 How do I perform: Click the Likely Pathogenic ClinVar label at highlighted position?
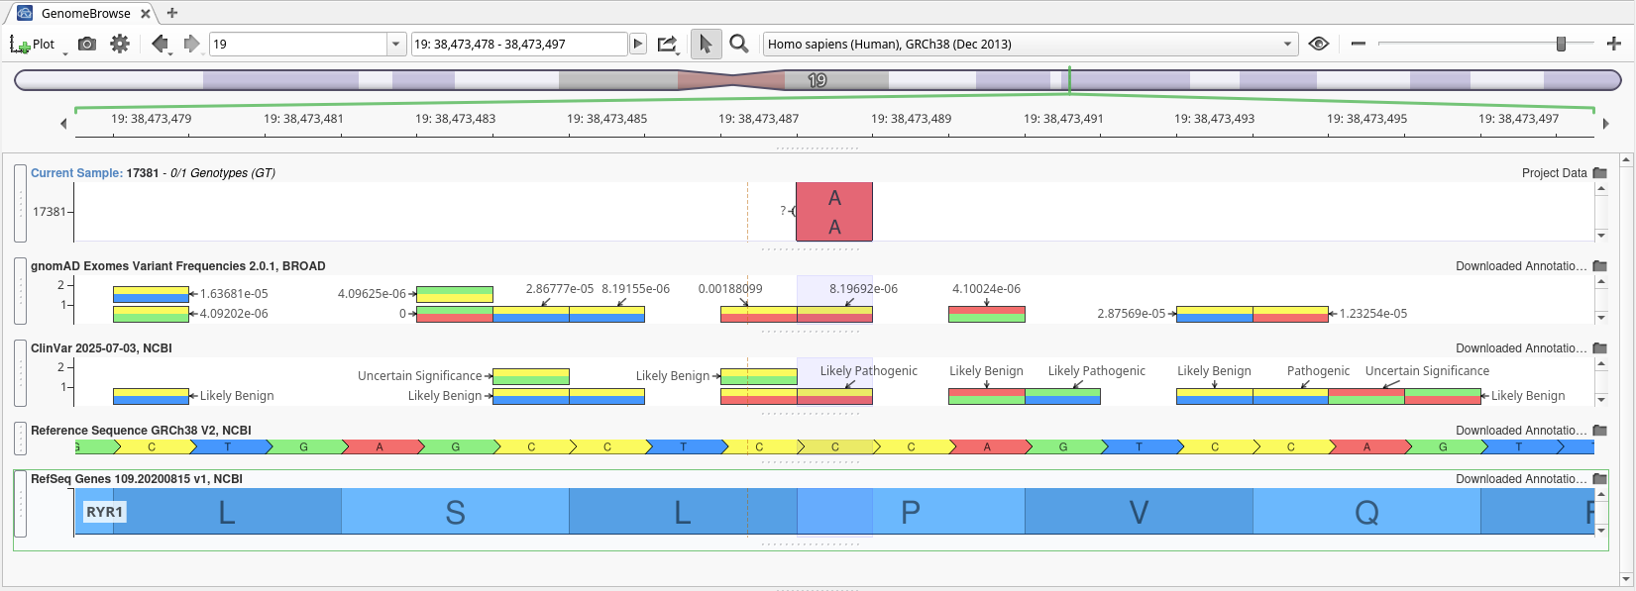point(868,371)
